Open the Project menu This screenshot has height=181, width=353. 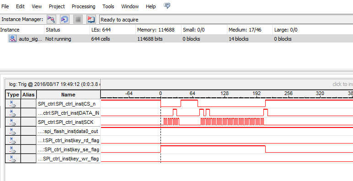(57, 6)
